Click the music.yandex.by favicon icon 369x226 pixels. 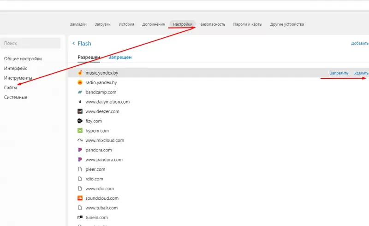click(80, 73)
